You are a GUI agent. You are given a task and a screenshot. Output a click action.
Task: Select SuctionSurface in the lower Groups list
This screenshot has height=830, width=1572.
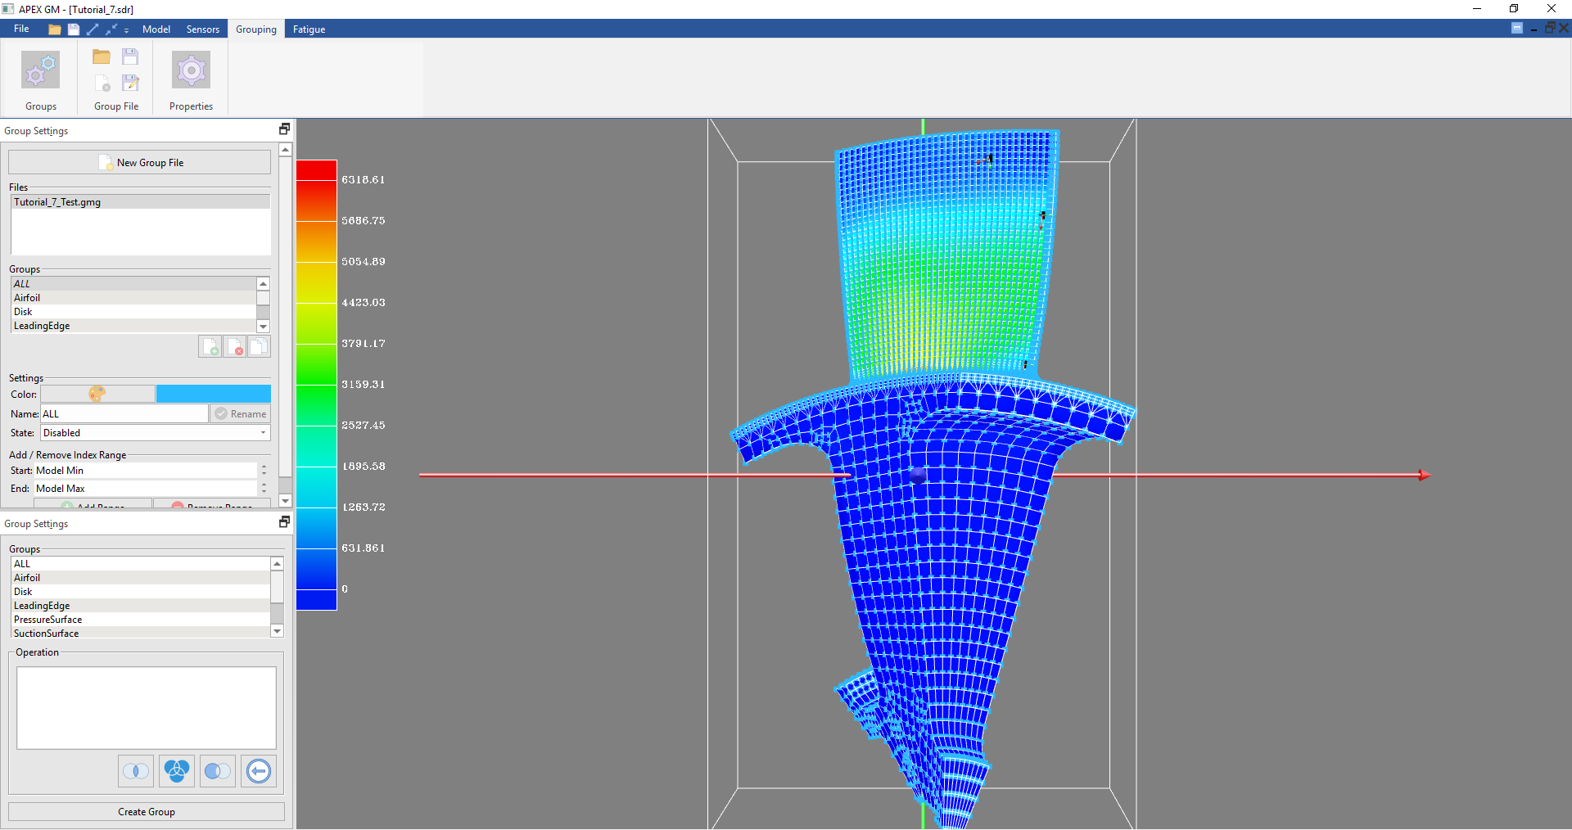(141, 633)
